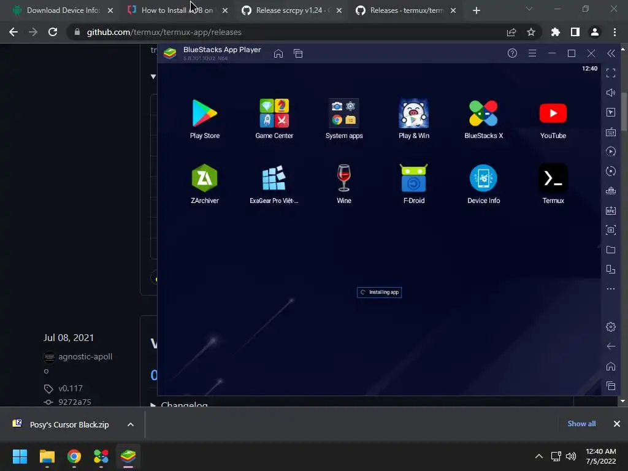
Task: Launch ZArchiver app
Action: click(205, 183)
